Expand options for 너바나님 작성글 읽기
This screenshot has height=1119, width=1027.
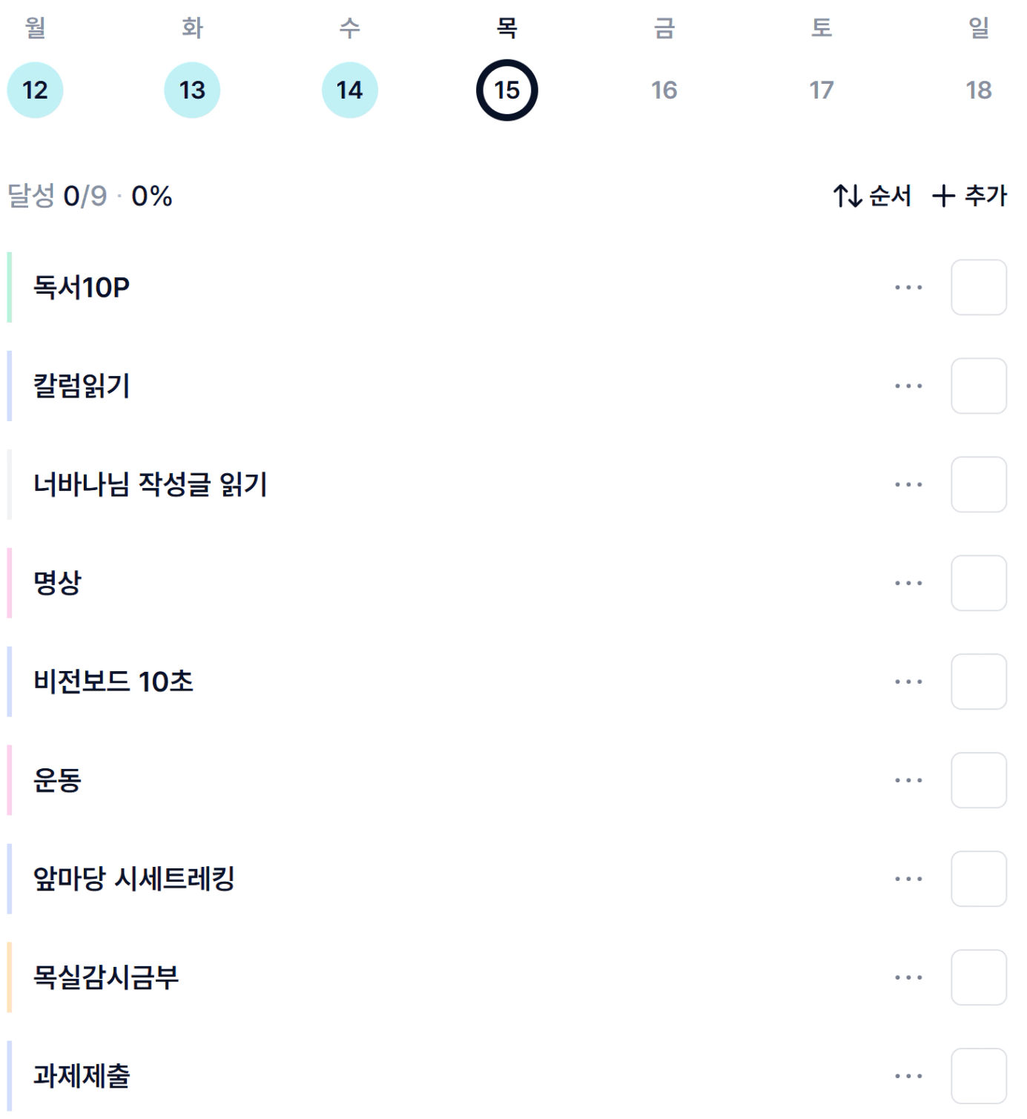908,484
